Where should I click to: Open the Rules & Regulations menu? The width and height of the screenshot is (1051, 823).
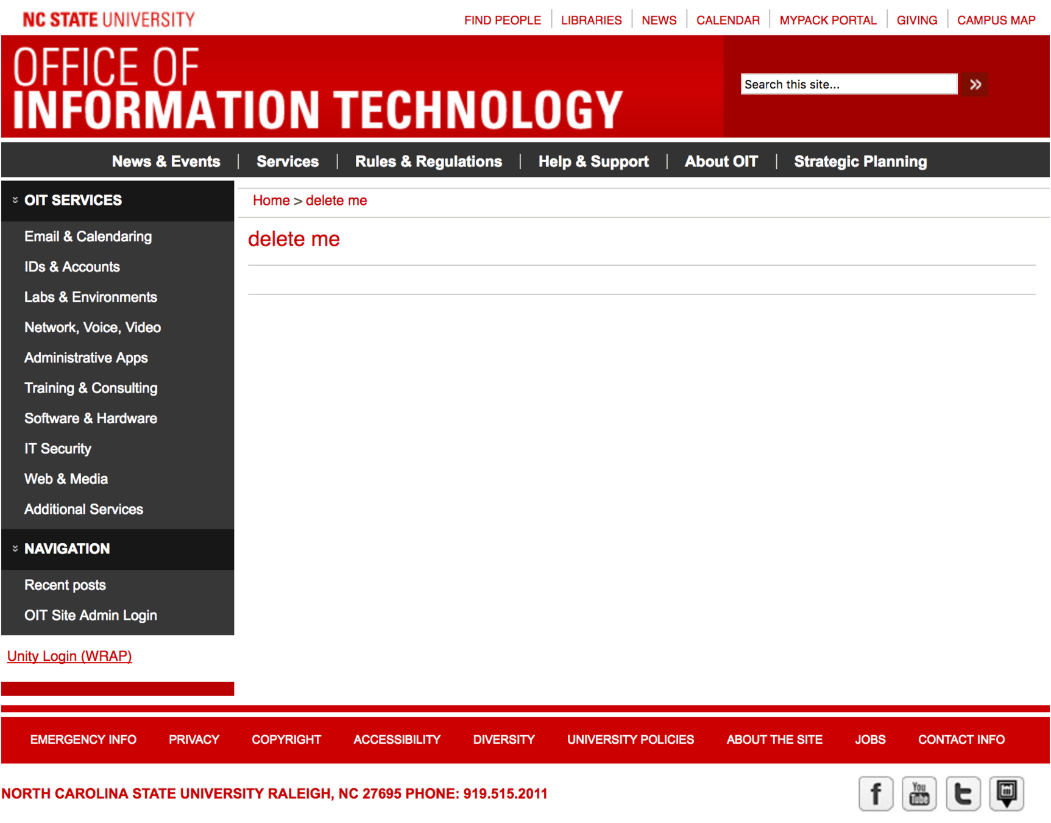tap(428, 162)
